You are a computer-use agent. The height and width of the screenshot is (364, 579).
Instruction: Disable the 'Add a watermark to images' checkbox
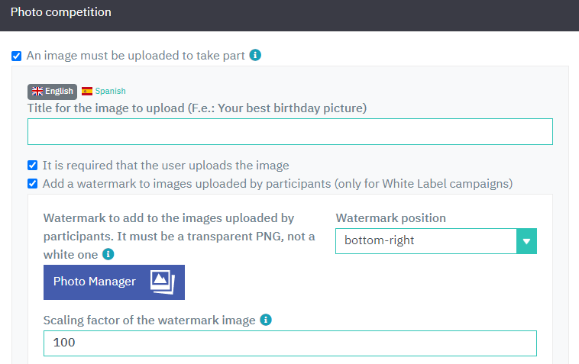coord(33,184)
